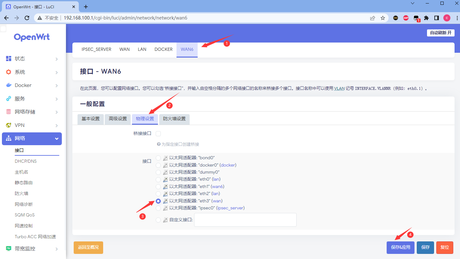Click the 自动刷新 开 button
460x259 pixels.
click(x=440, y=33)
